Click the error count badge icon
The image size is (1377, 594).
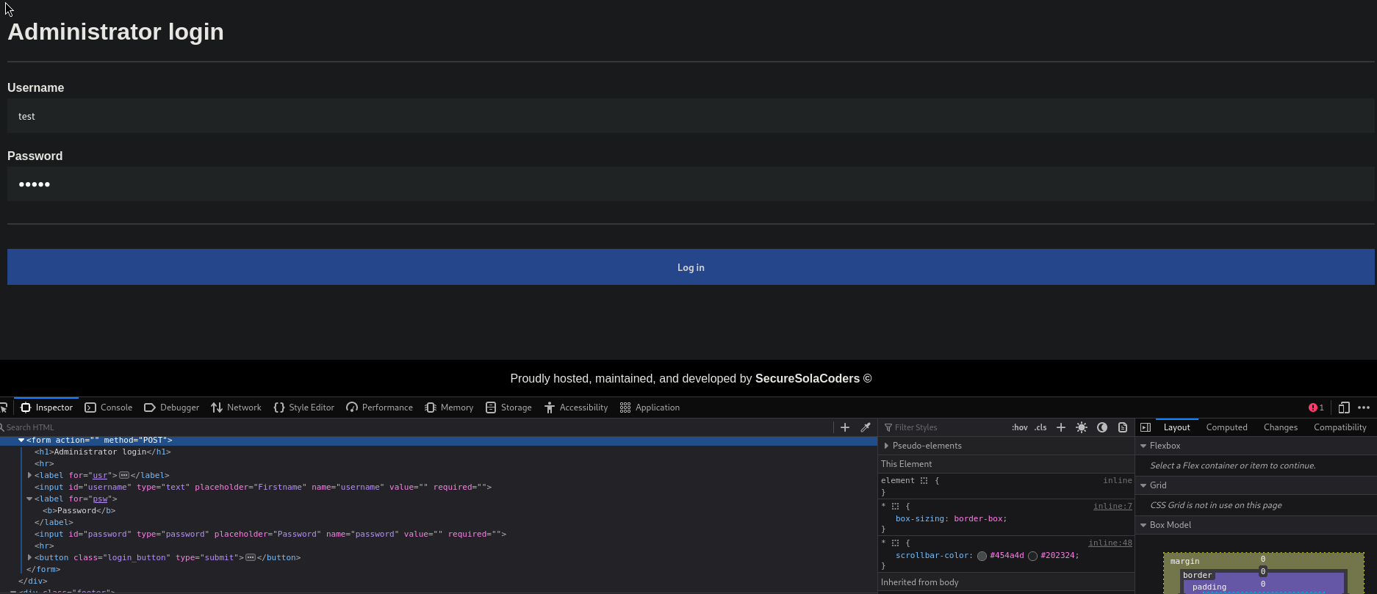1312,408
